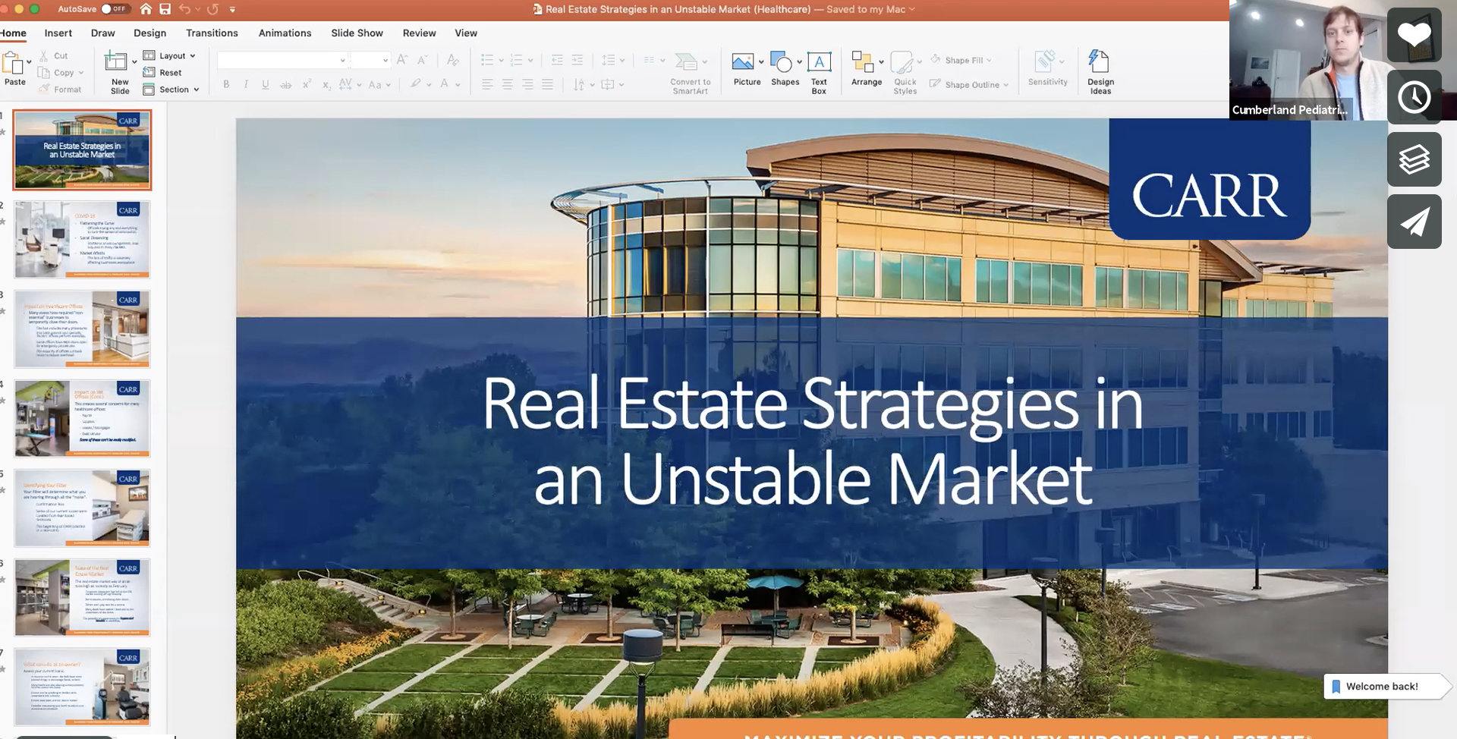The height and width of the screenshot is (739, 1457).
Task: Open the Slide Show tab
Action: click(357, 33)
